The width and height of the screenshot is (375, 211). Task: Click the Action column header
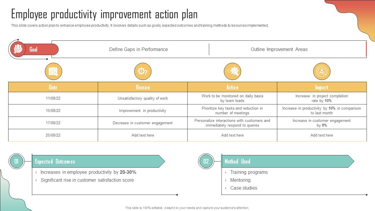tap(232, 87)
